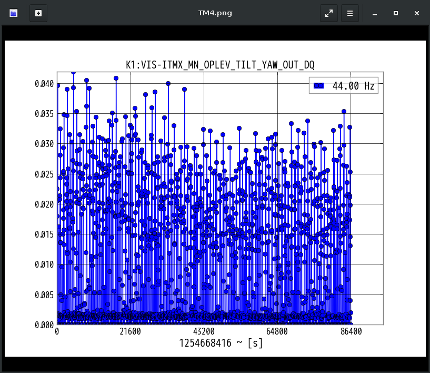
Task: Enter fullscreen view with arrows button
Action: click(329, 13)
